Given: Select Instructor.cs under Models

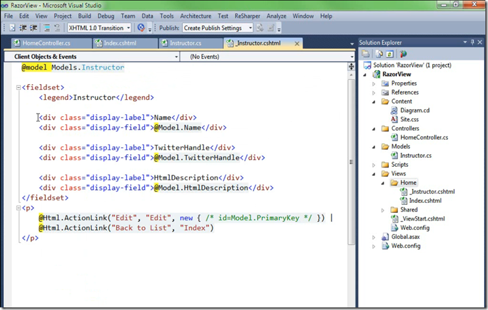Looking at the screenshot, I should pyautogui.click(x=416, y=155).
